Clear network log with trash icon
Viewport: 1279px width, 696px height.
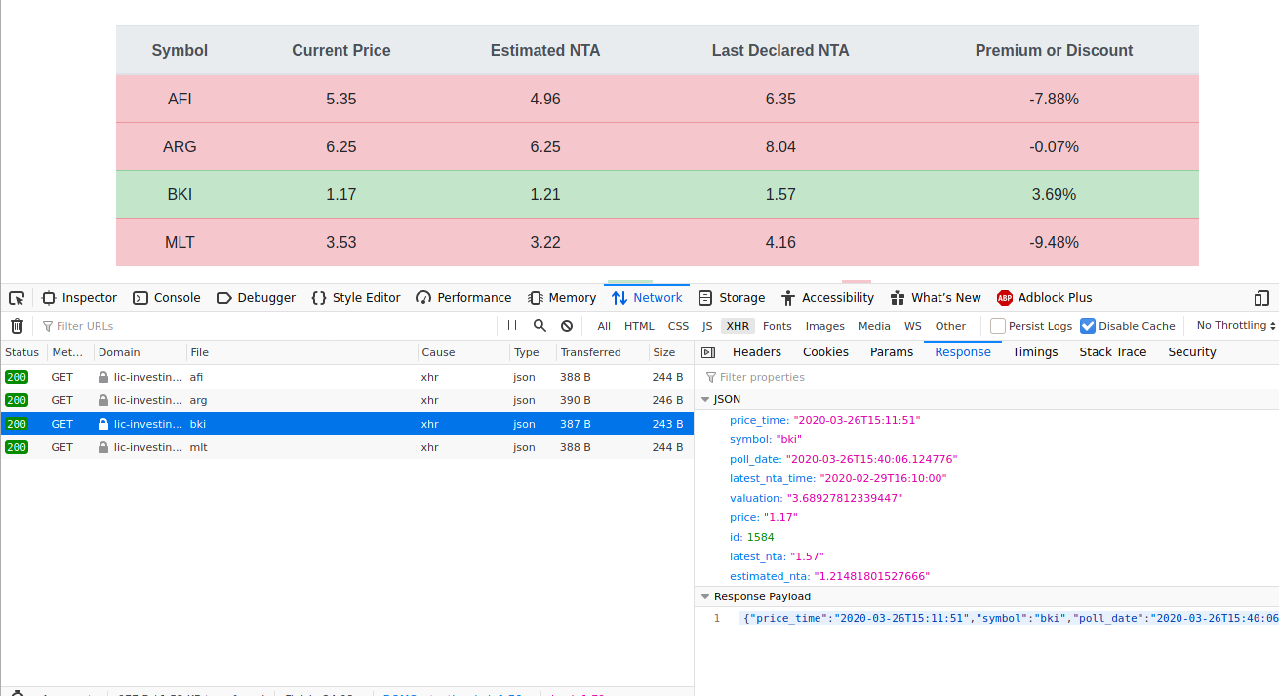tap(17, 326)
